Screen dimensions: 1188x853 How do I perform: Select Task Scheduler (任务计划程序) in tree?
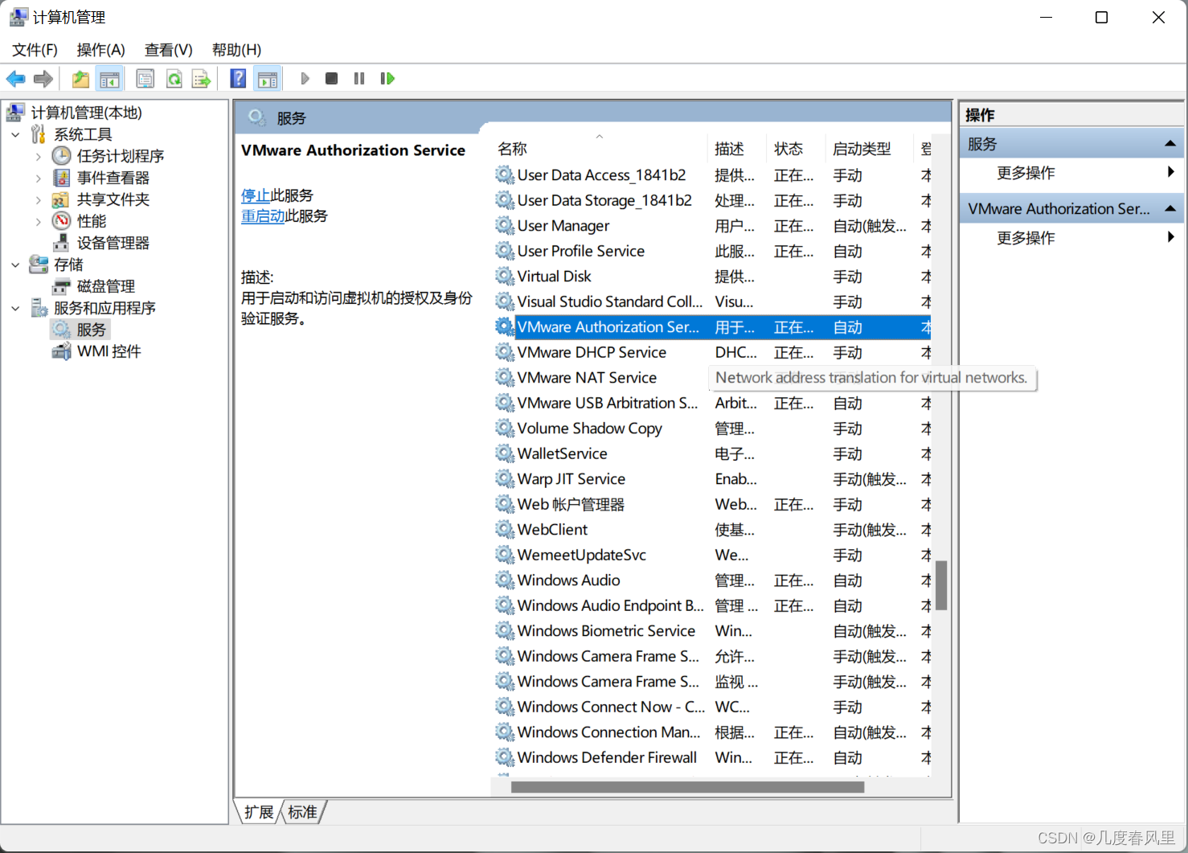(x=121, y=156)
